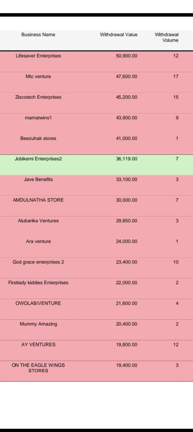This screenshot has width=193, height=432.
Task: Select the Lifesaver Enterprises row
Action: pyautogui.click(x=96, y=62)
